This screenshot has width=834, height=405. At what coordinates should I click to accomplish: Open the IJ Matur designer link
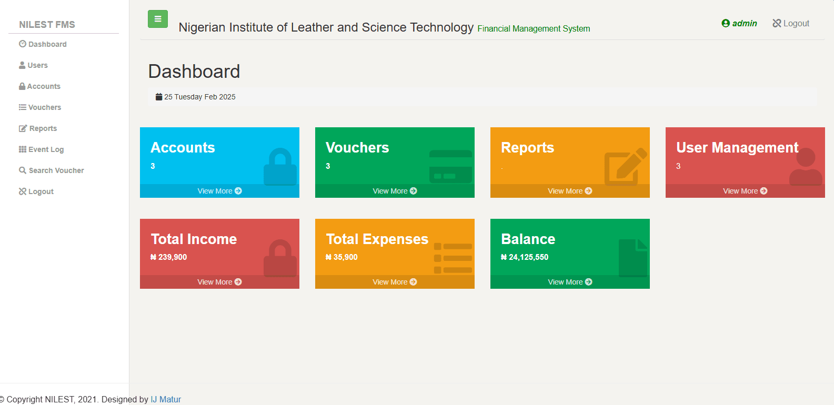pos(166,399)
